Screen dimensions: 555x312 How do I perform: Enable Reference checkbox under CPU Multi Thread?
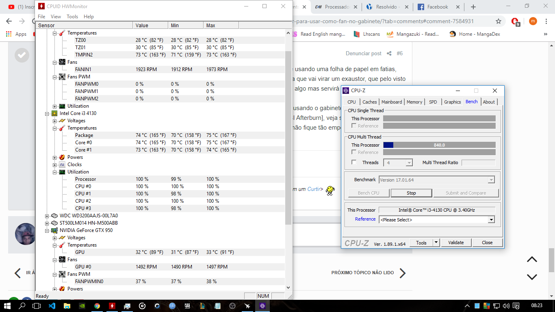coord(354,152)
